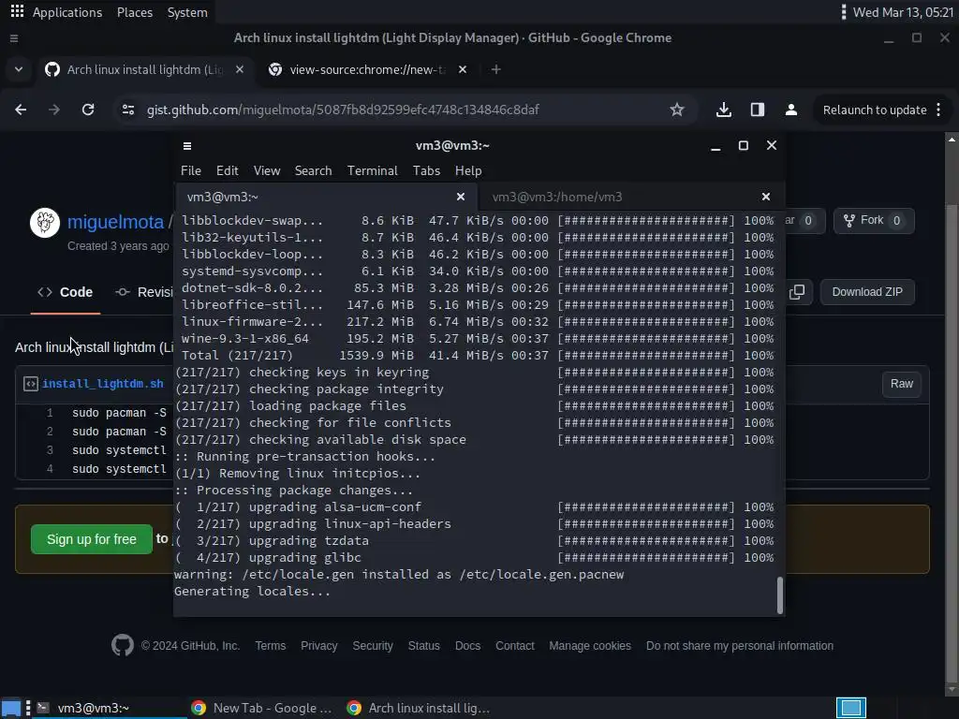Open Chrome profile avatar icon
This screenshot has width=959, height=719.
[790, 110]
